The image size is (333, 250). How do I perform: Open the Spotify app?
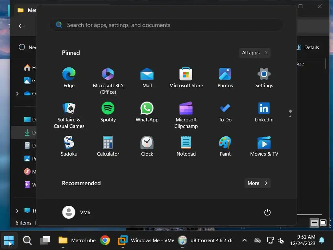click(108, 112)
